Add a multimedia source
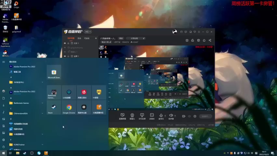 152,116
